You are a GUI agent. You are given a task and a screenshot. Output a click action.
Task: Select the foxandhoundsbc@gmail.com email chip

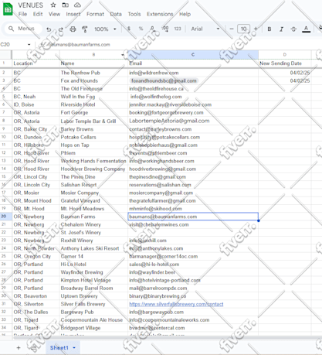pyautogui.click(x=164, y=80)
